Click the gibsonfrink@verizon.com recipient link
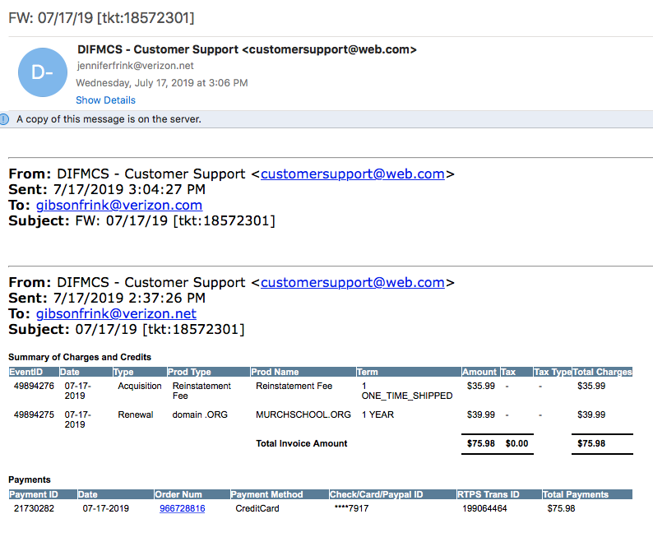 click(x=119, y=206)
